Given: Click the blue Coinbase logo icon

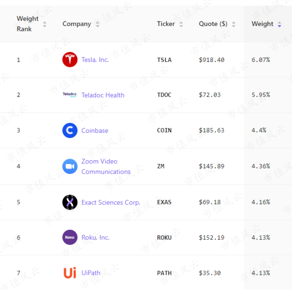Looking at the screenshot, I should point(70,130).
